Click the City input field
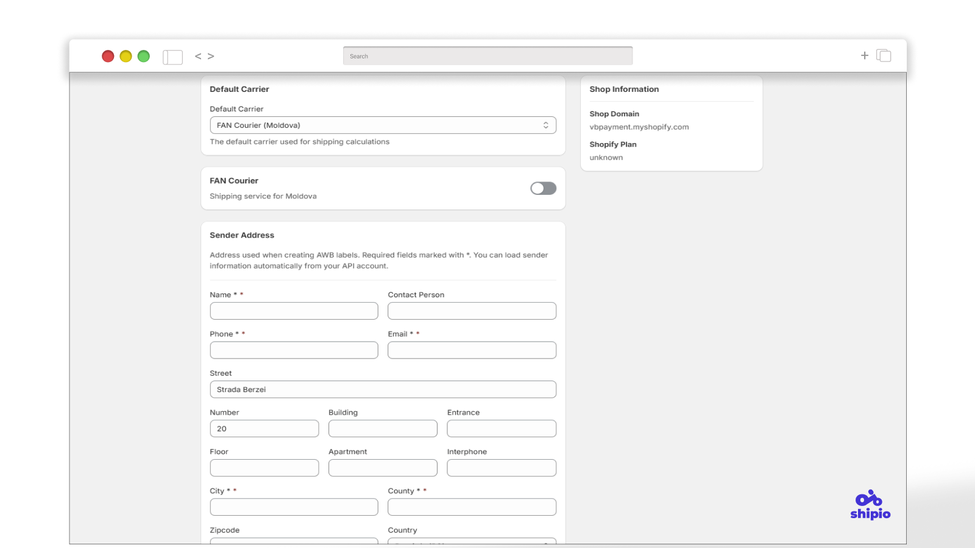Screen dimensions: 975x548 [294, 507]
